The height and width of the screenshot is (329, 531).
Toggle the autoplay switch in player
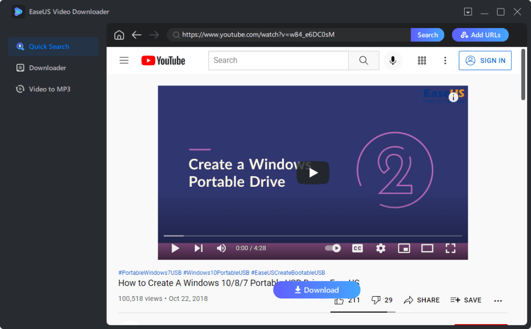pyautogui.click(x=333, y=248)
